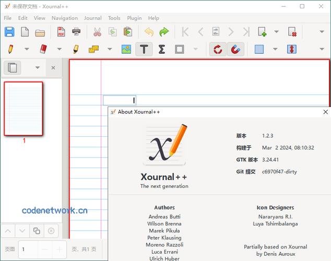
Task: Click the sidebar page preview button
Action: point(13,68)
